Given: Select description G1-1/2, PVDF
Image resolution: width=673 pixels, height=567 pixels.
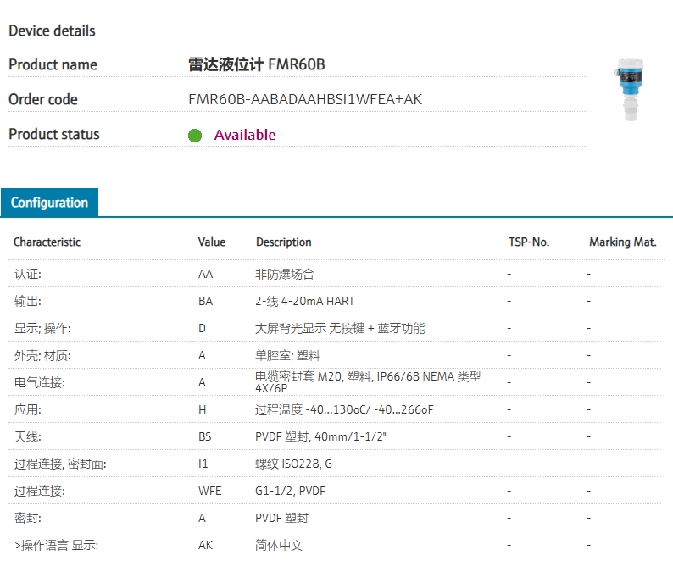Looking at the screenshot, I should 291,491.
